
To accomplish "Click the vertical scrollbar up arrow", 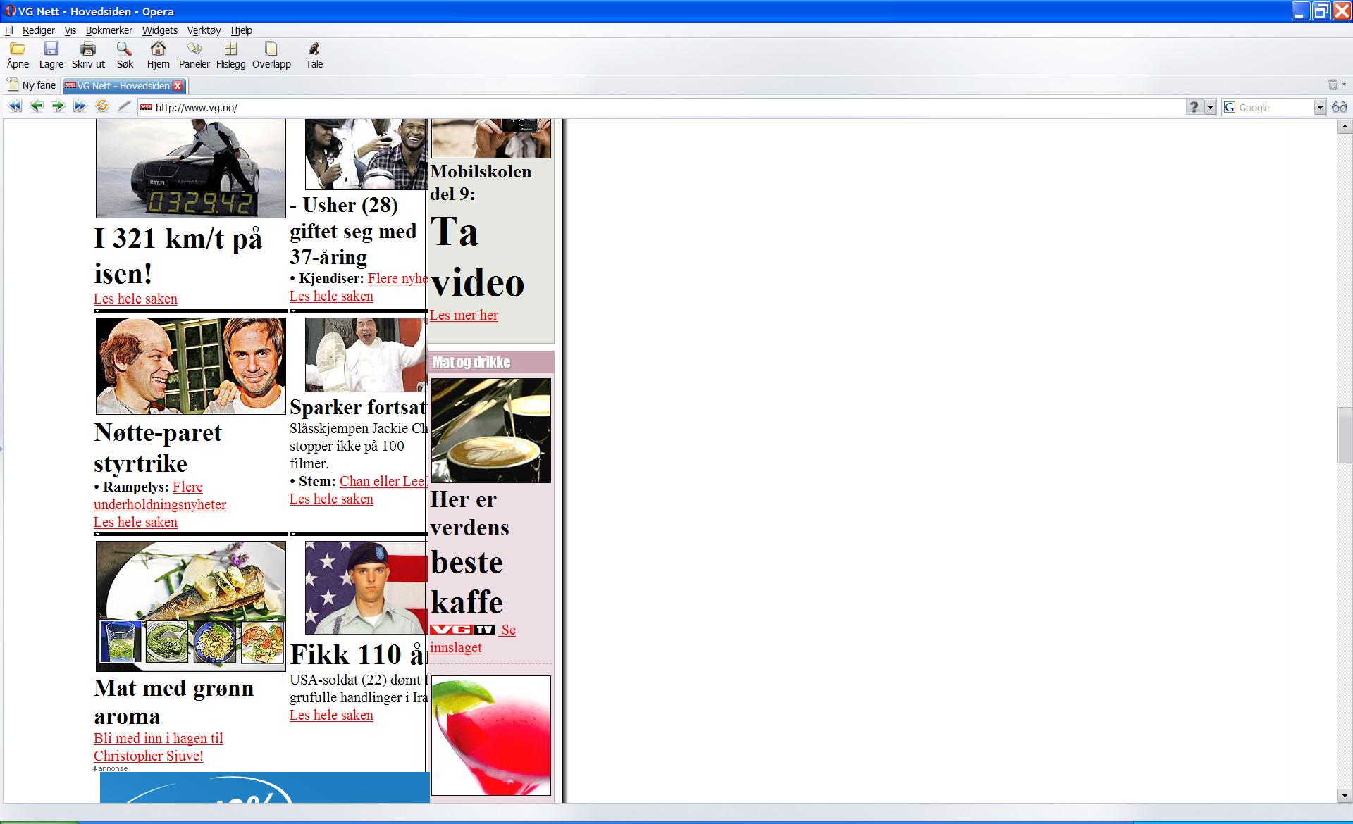I will point(1345,127).
